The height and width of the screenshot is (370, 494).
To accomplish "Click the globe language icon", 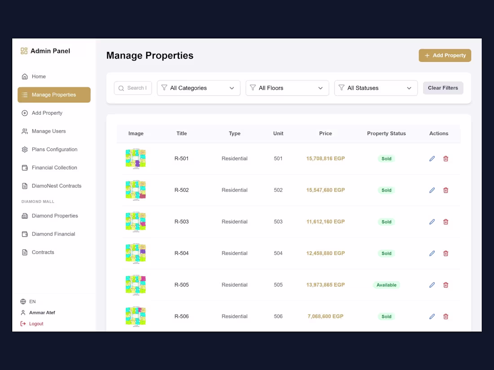I will coord(23,301).
